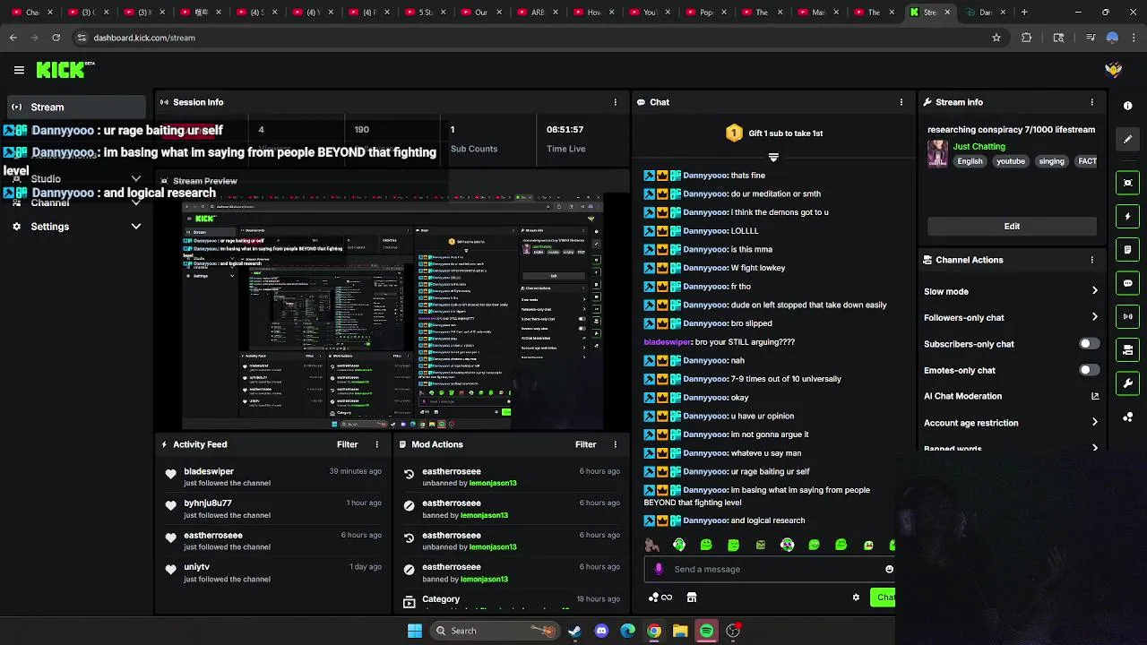Click the Gift 1 sub to take 1st banner

[774, 133]
